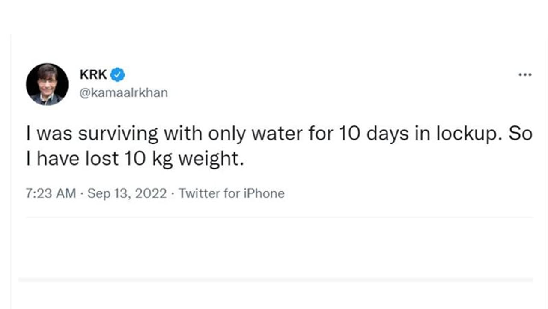The image size is (548, 309).
Task: Click the KRK display name
Action: (x=93, y=75)
